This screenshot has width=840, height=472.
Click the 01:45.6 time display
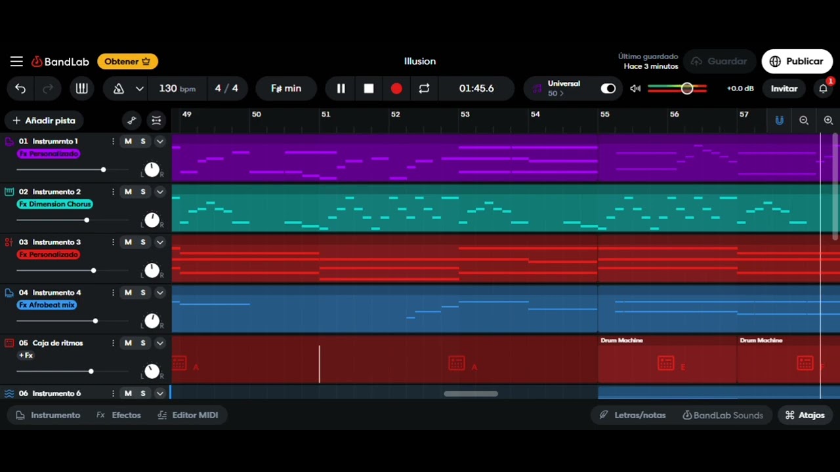pyautogui.click(x=476, y=88)
